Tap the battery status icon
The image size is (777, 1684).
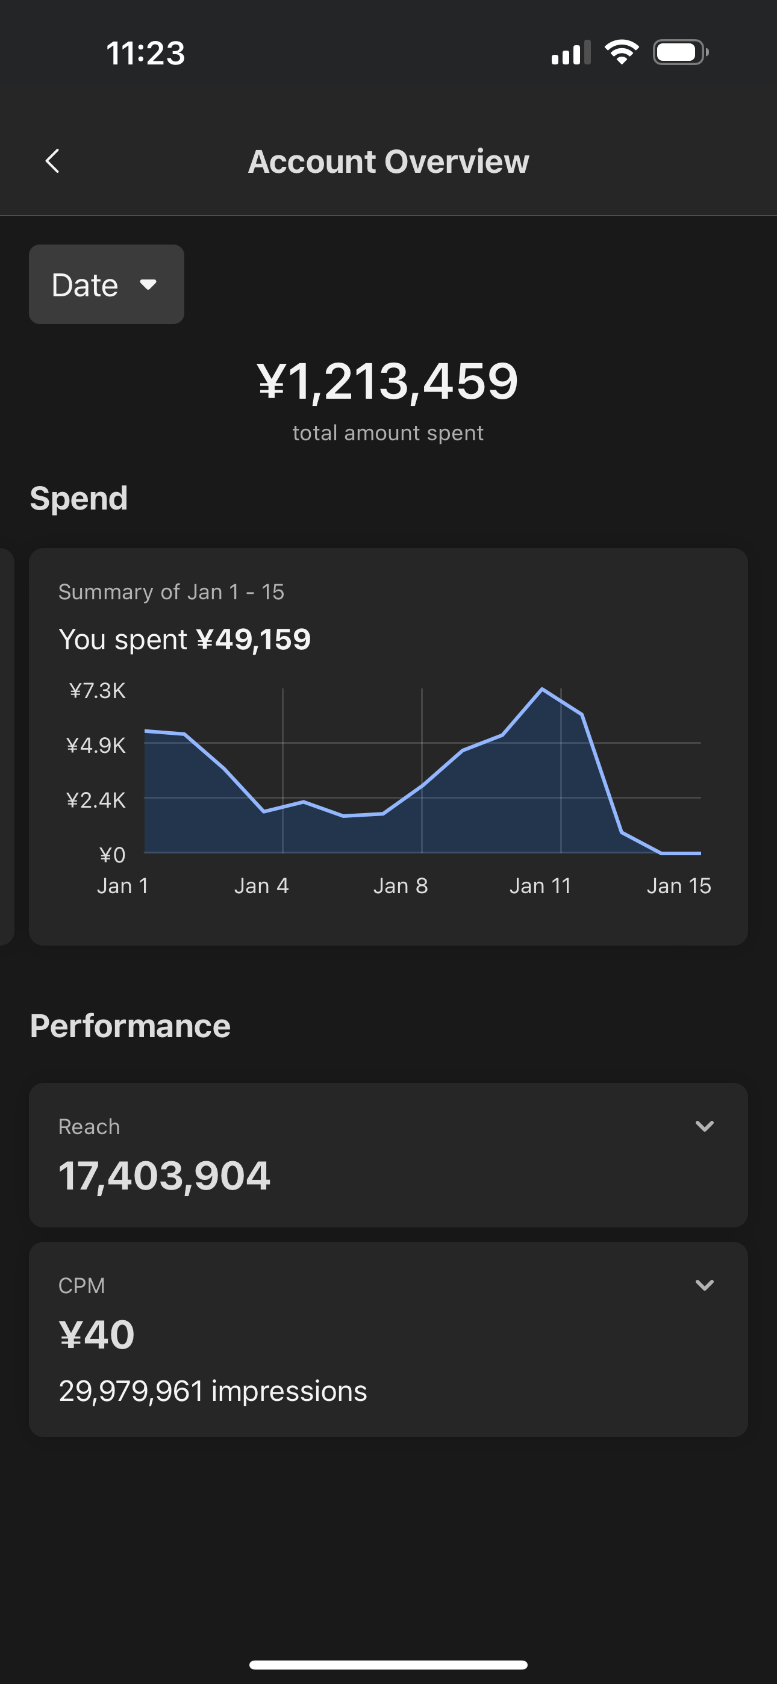click(x=680, y=52)
